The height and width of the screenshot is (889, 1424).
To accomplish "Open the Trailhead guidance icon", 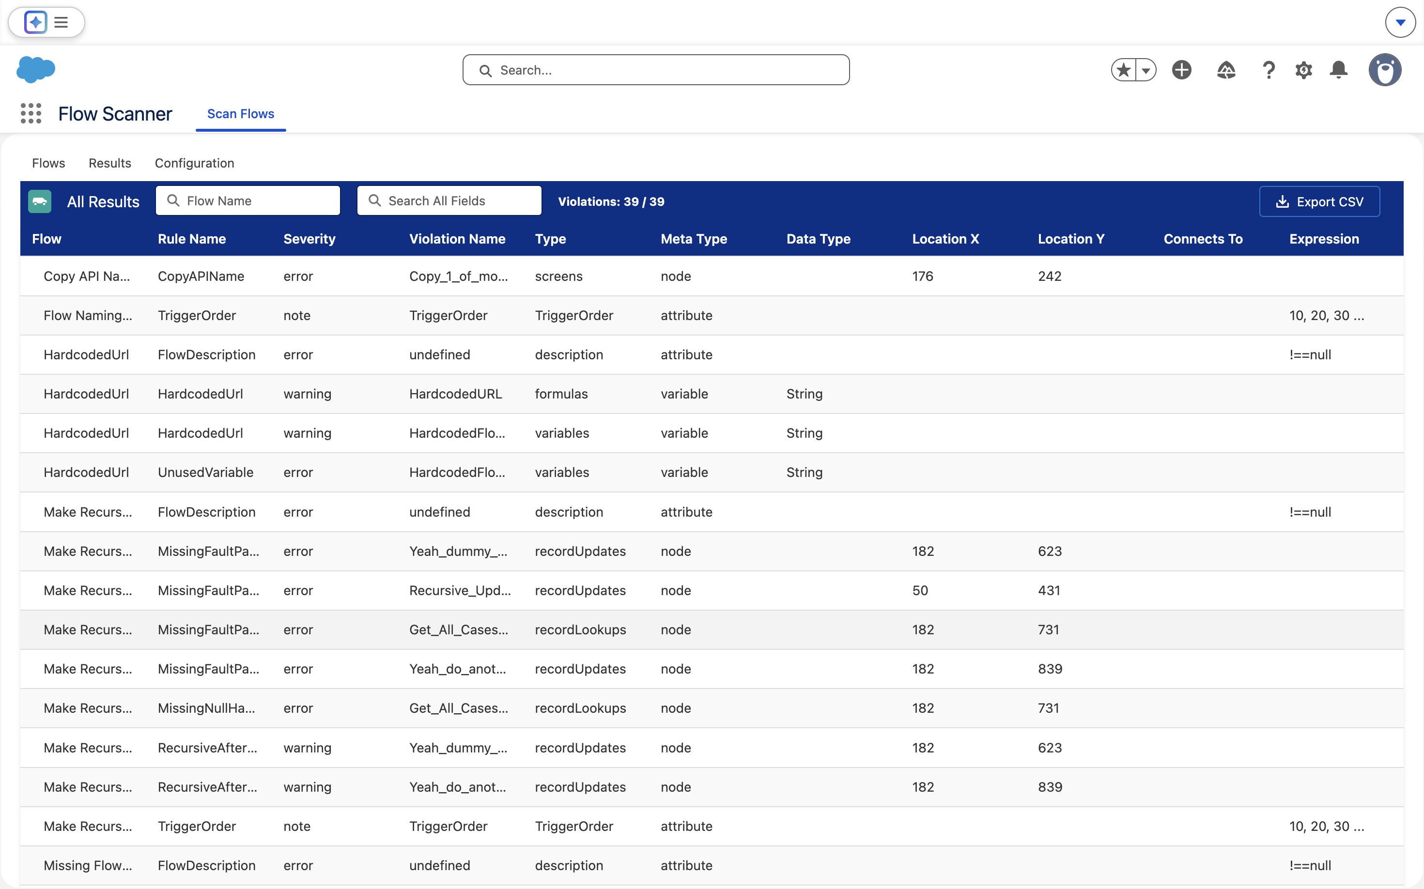I will [x=1226, y=70].
